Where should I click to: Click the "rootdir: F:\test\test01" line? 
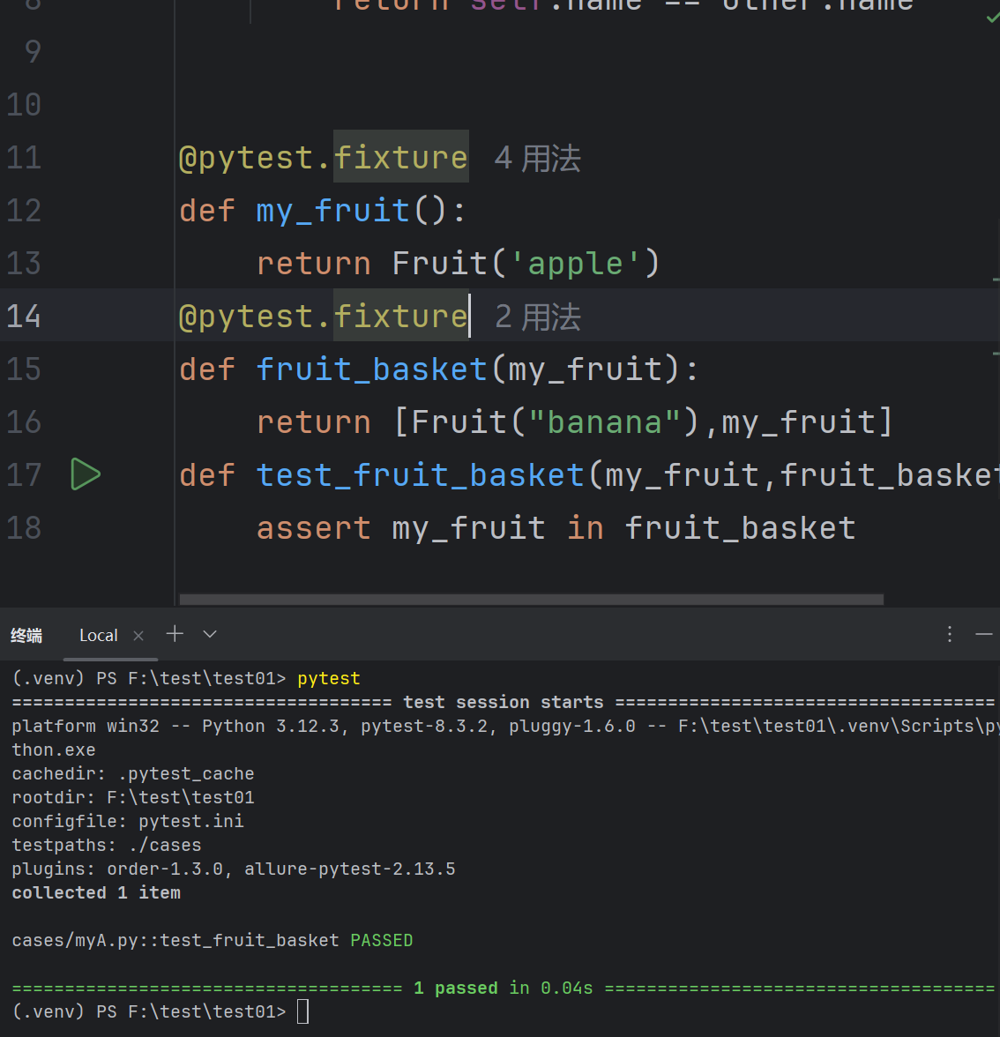click(x=133, y=797)
